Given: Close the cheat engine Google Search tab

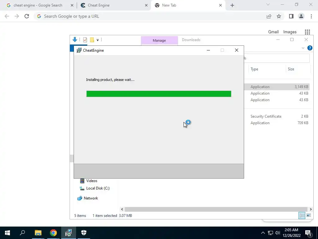Looking at the screenshot, I should point(72,5).
